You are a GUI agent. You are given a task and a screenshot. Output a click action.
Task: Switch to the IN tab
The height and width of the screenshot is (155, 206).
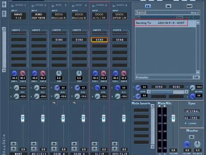click(x=168, y=6)
